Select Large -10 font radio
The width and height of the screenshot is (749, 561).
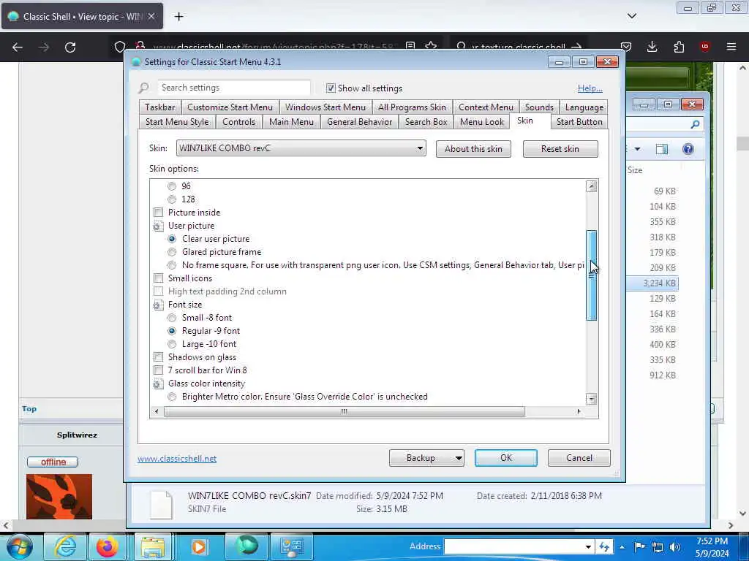tap(172, 344)
